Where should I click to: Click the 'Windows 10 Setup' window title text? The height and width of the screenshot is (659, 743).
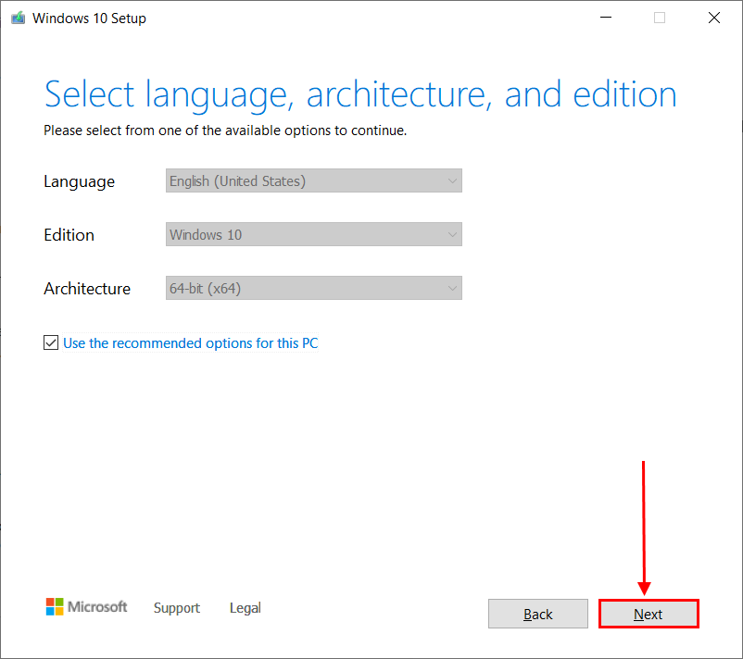(x=89, y=18)
